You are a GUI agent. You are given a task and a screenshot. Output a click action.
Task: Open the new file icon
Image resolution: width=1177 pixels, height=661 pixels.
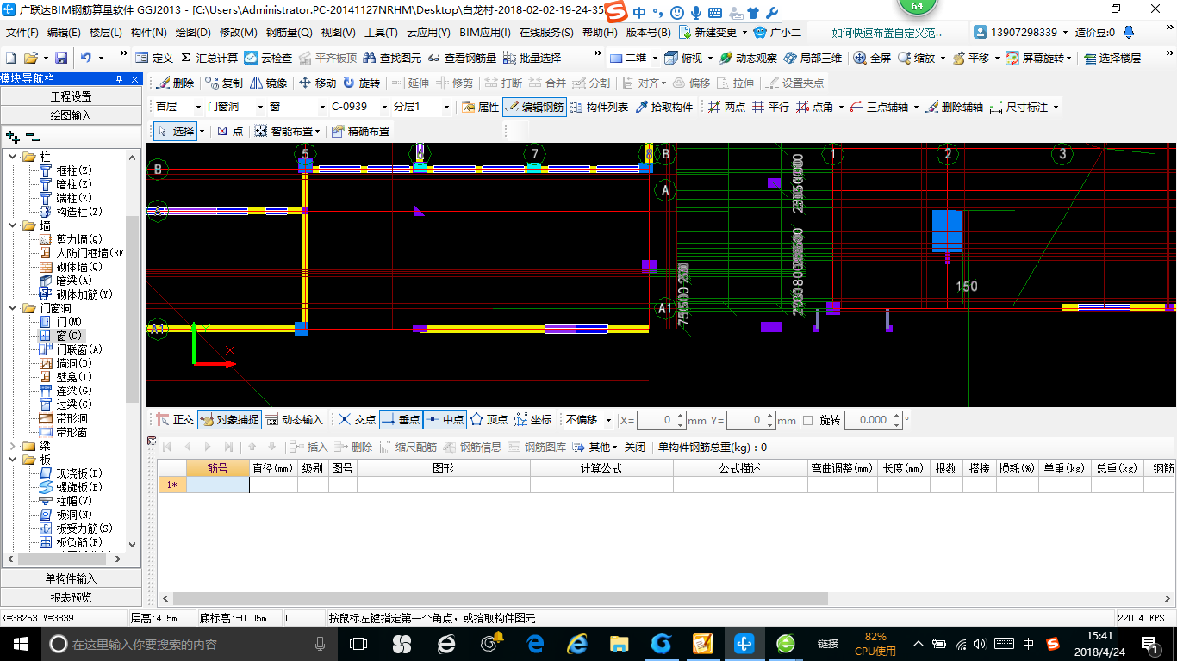[x=10, y=58]
